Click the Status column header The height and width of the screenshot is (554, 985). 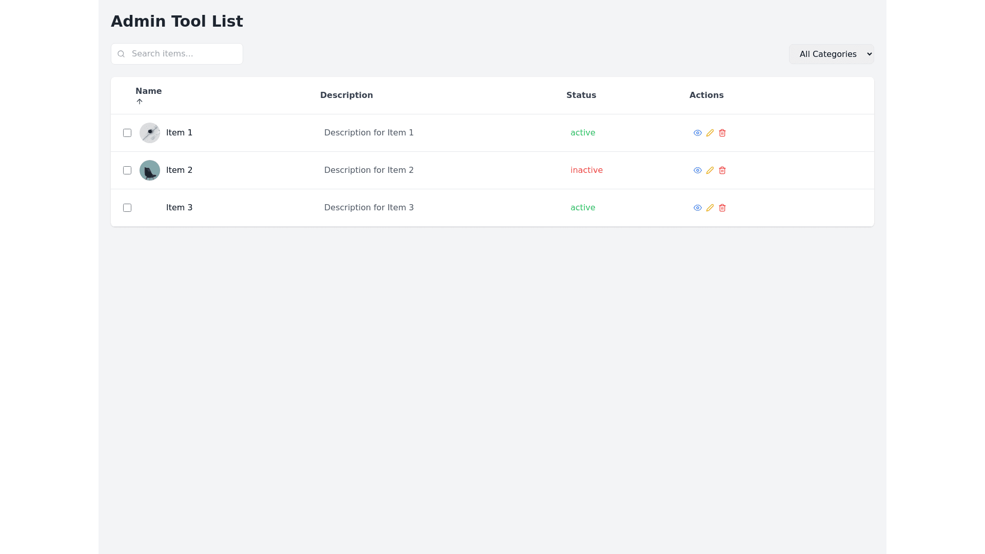(581, 95)
